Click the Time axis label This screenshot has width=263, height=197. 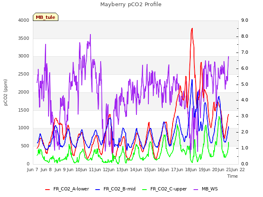[x=233, y=176]
